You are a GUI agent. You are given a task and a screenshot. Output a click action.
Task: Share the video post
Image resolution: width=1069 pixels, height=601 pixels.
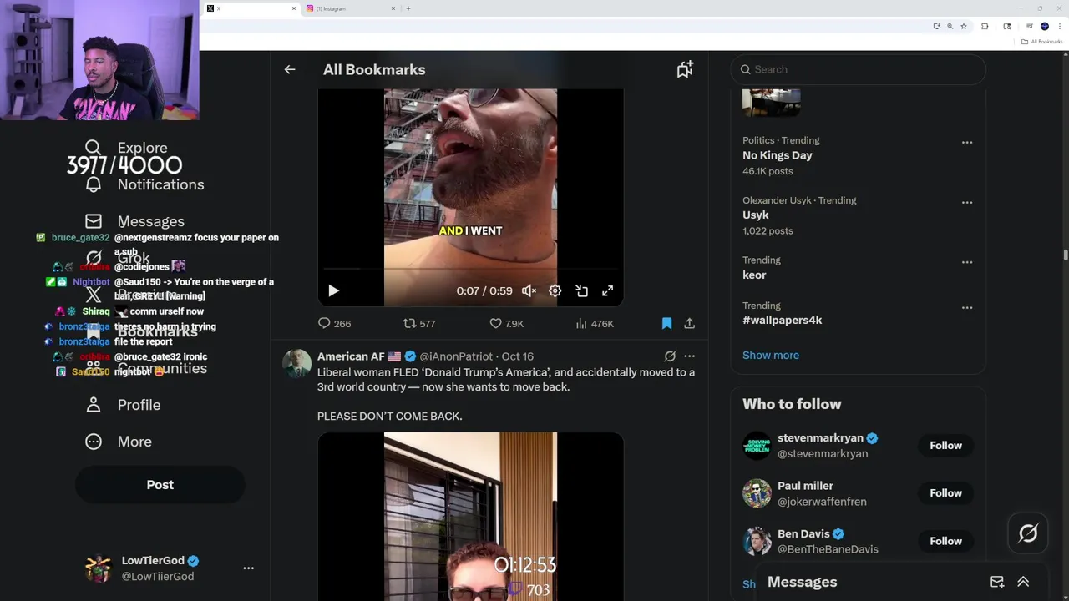tap(689, 323)
